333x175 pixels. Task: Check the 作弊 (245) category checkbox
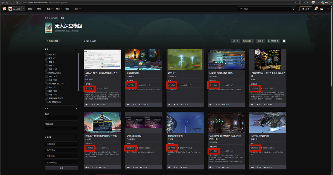coord(46,62)
